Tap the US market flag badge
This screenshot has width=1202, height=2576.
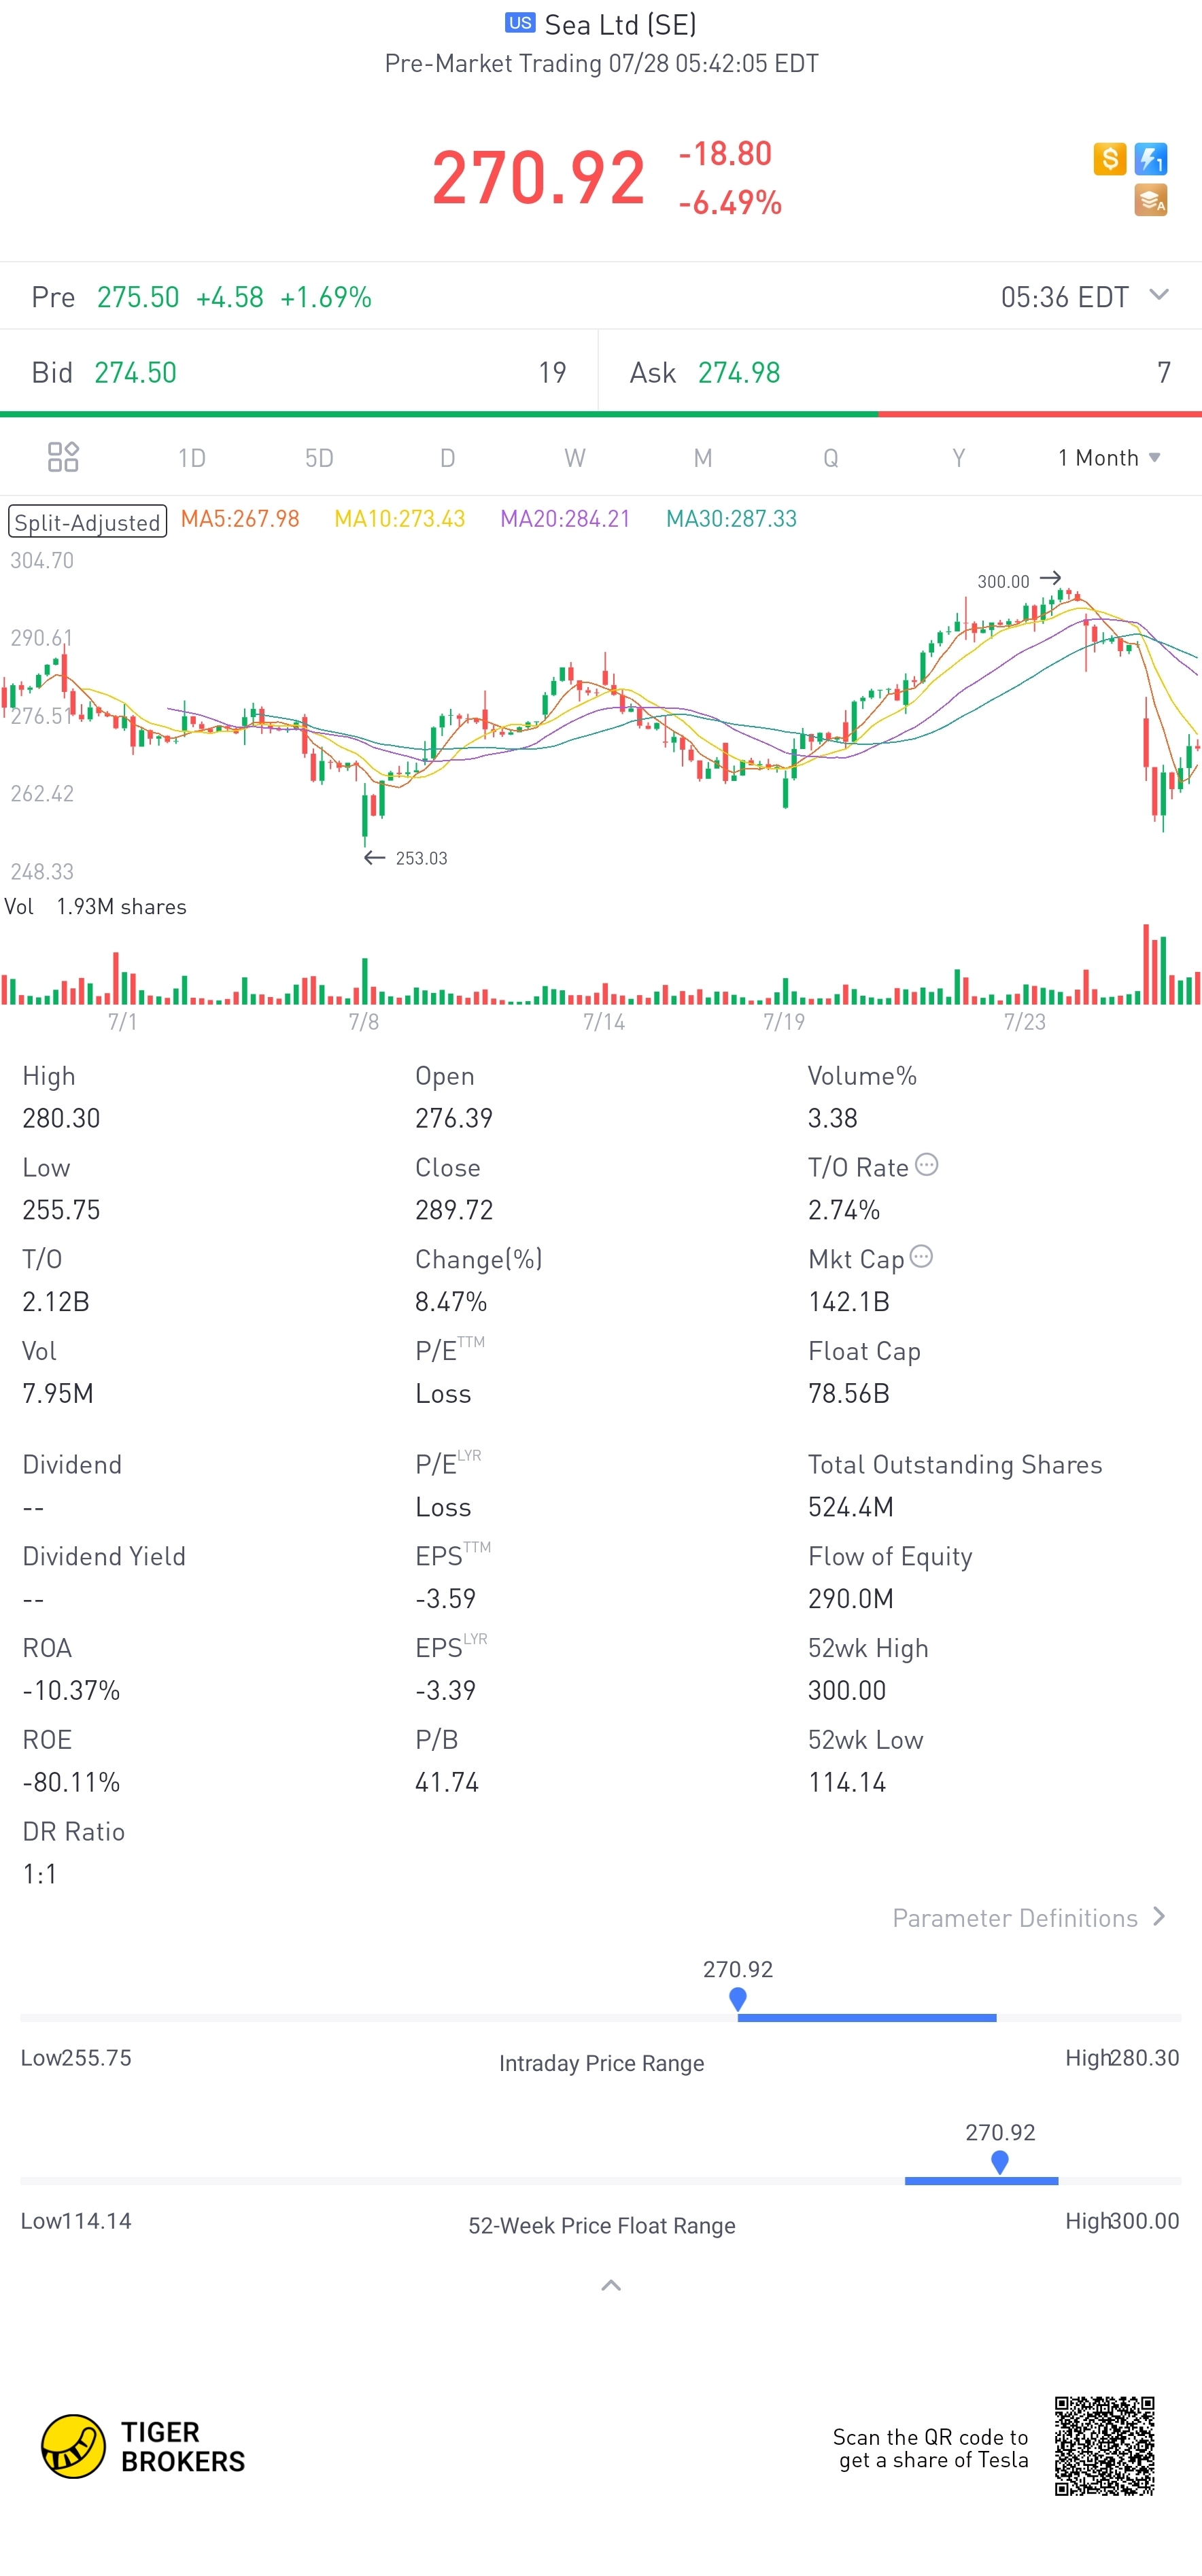click(x=520, y=23)
